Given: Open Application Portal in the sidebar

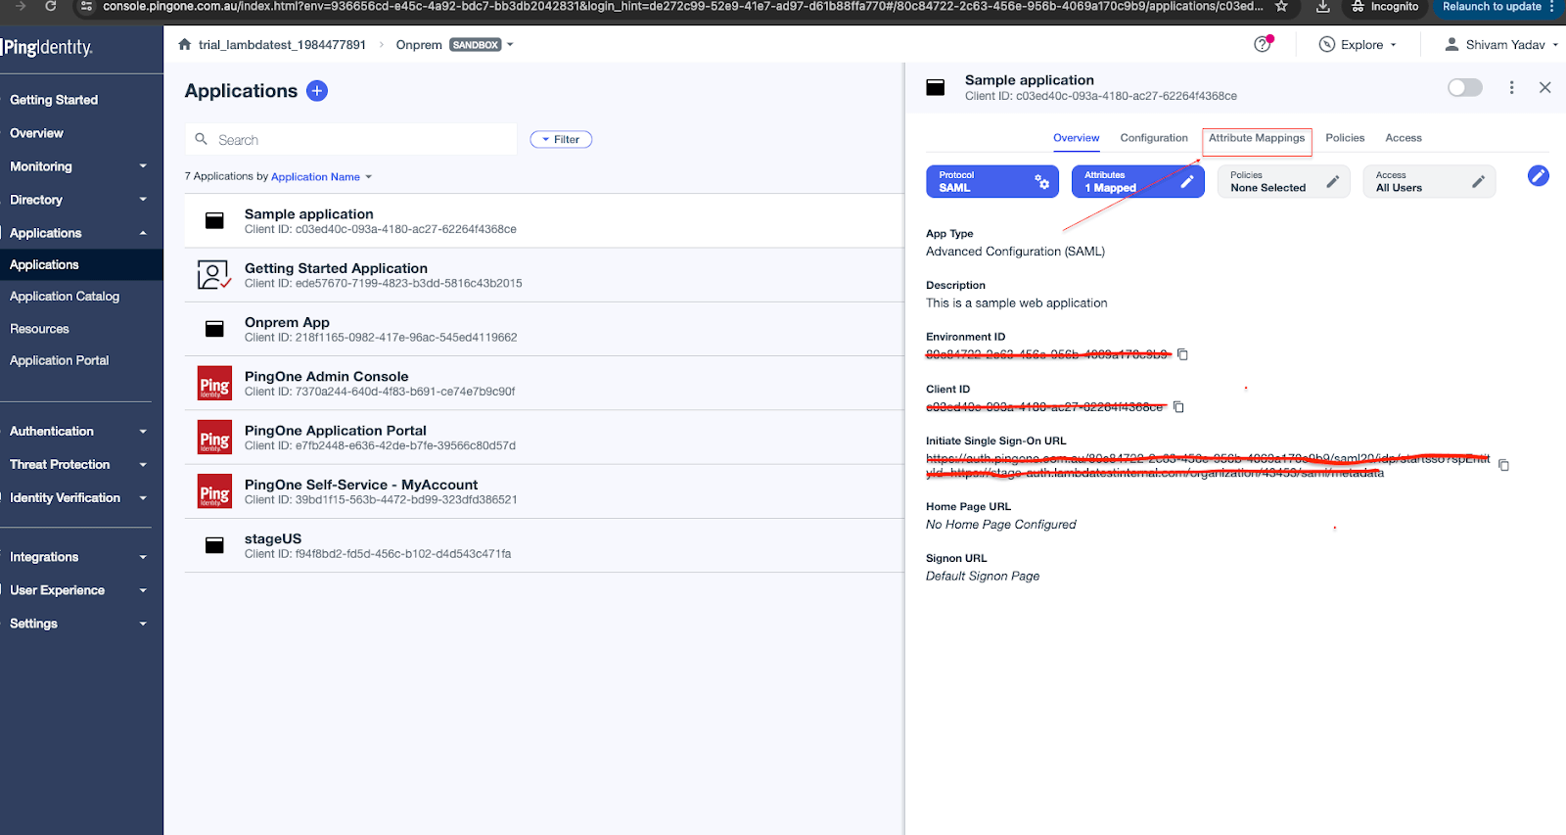Looking at the screenshot, I should (59, 360).
